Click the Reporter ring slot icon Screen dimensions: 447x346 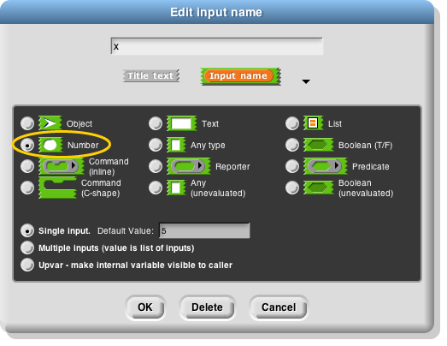coord(189,166)
